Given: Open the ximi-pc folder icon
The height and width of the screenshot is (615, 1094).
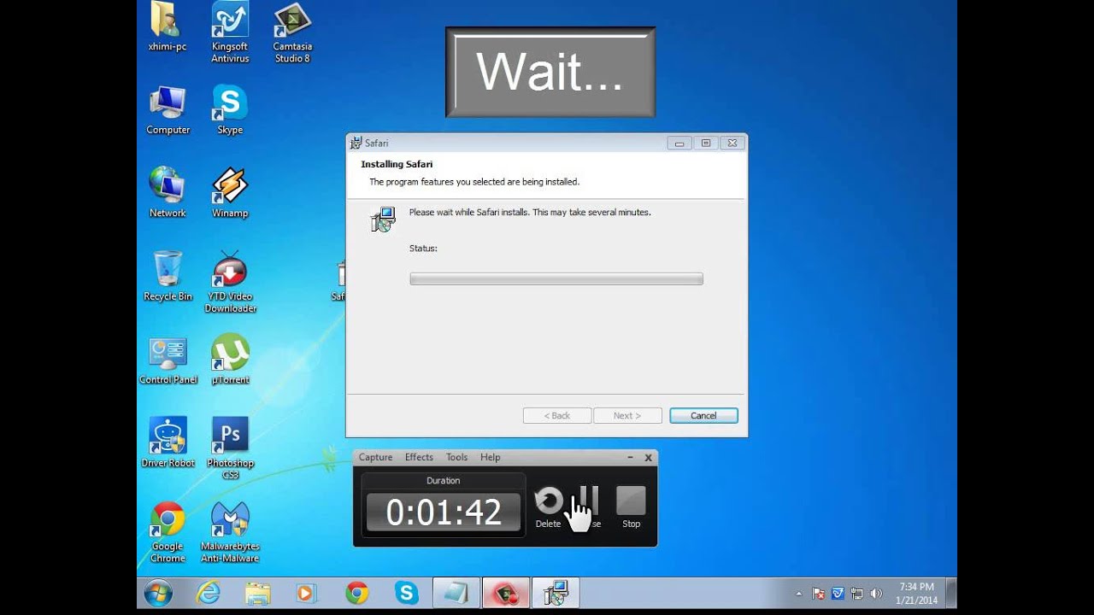Looking at the screenshot, I should click(x=168, y=27).
